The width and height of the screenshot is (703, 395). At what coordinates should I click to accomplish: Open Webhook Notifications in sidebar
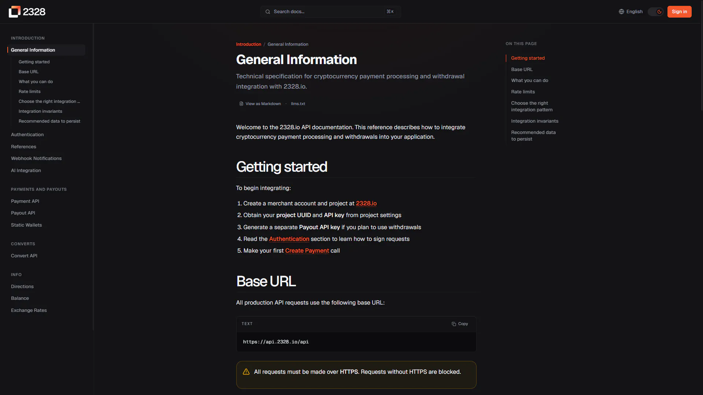[36, 159]
